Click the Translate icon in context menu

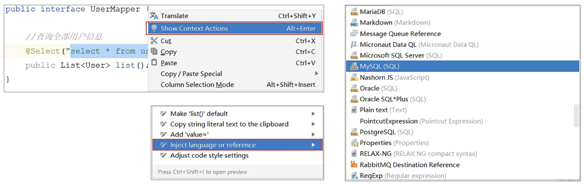[154, 16]
